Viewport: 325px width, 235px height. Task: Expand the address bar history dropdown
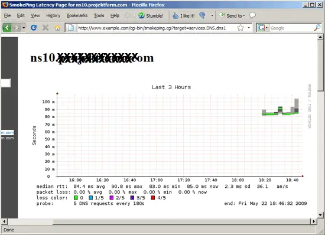point(249,28)
